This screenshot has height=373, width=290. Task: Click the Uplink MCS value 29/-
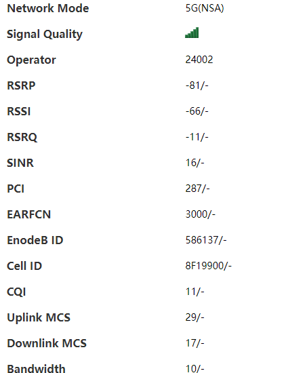[194, 317]
